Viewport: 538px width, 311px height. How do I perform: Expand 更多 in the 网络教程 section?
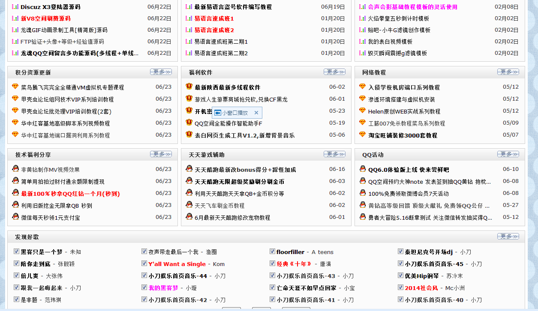508,72
